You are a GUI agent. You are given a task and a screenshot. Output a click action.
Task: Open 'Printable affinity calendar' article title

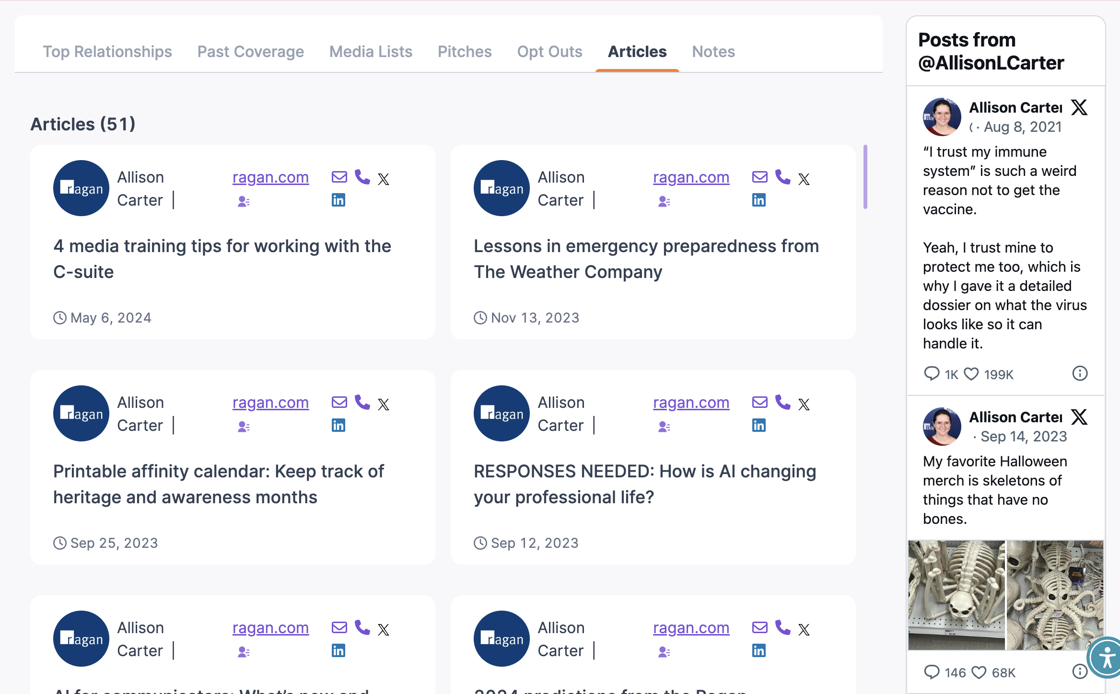(219, 484)
